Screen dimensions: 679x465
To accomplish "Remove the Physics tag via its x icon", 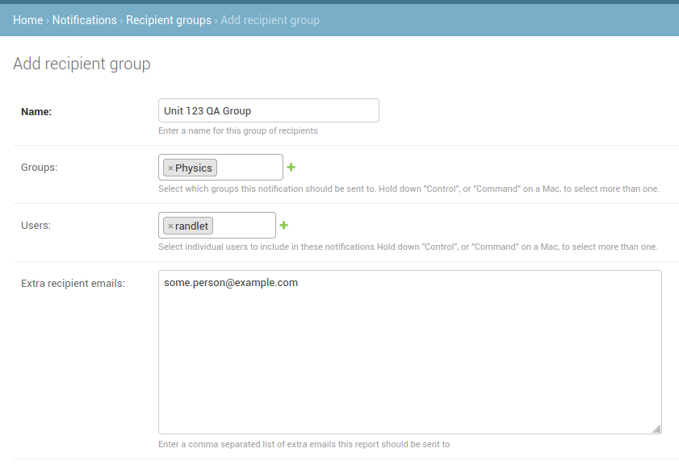I will pyautogui.click(x=170, y=168).
